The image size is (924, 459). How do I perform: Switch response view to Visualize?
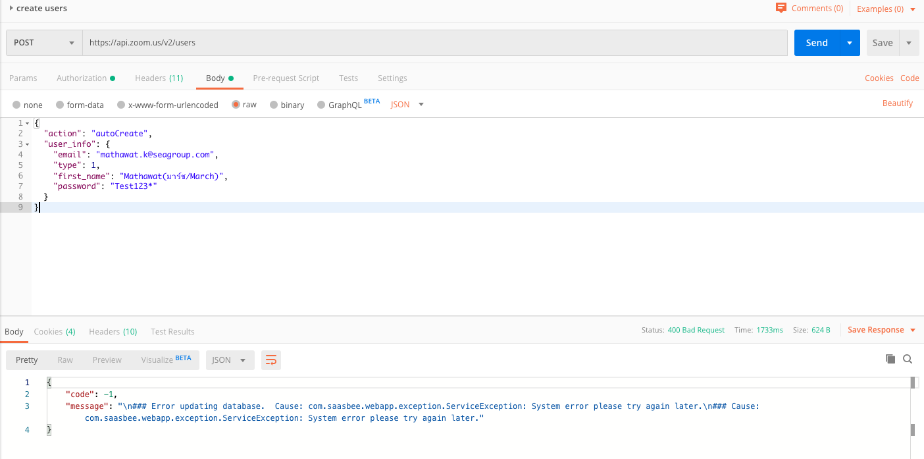point(165,360)
